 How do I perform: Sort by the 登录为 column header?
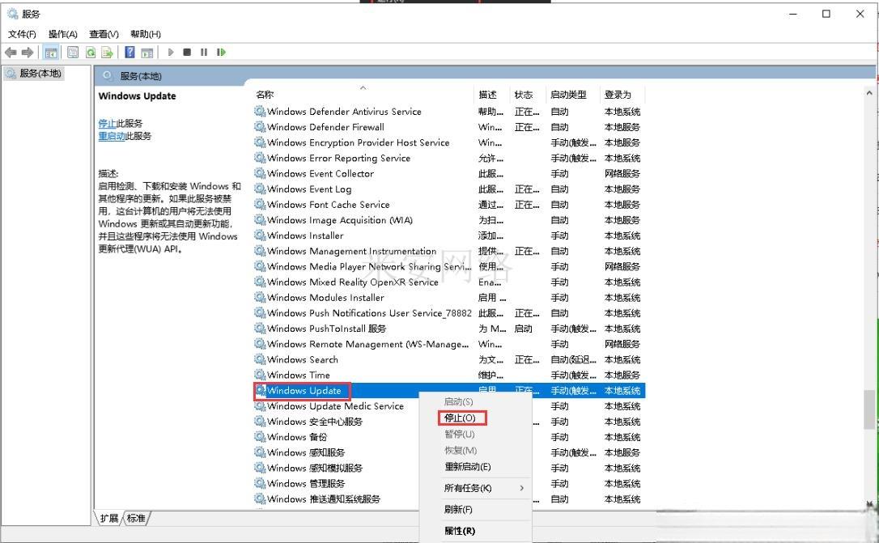tap(622, 95)
